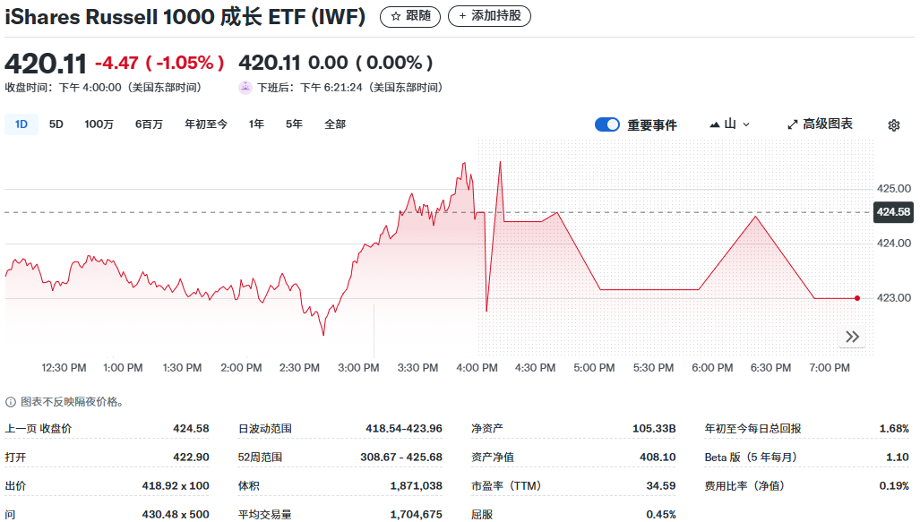Click the 12:30 PM axis label

click(x=64, y=368)
